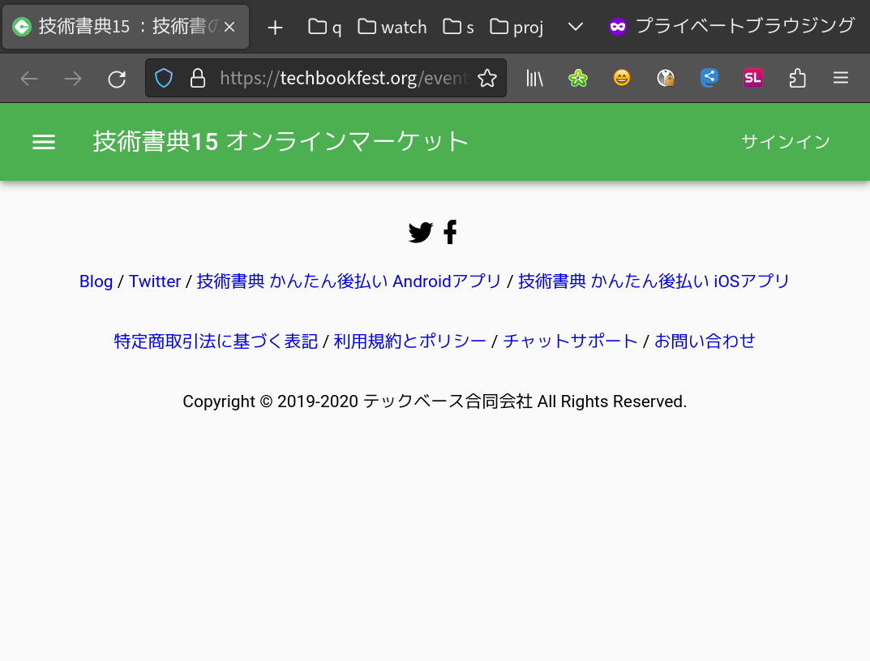Open the Extensions puzzle piece menu

(x=797, y=78)
